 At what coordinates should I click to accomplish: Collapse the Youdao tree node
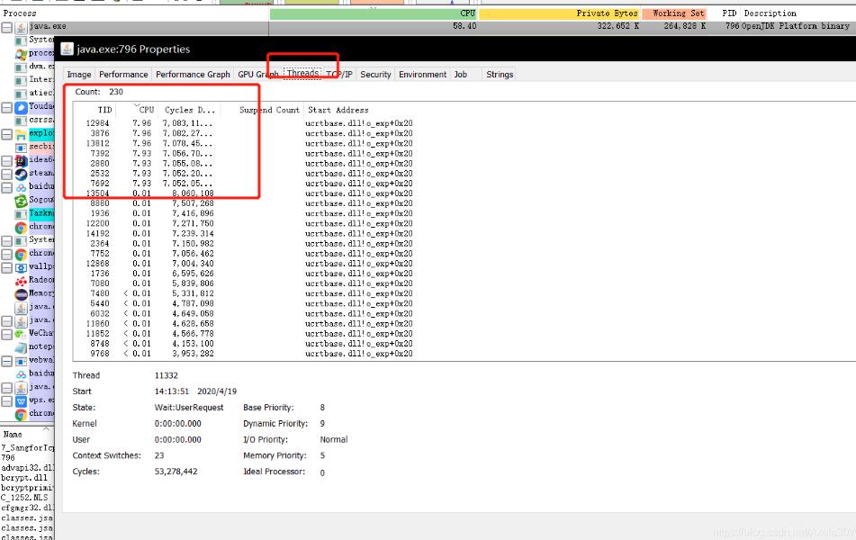6,107
